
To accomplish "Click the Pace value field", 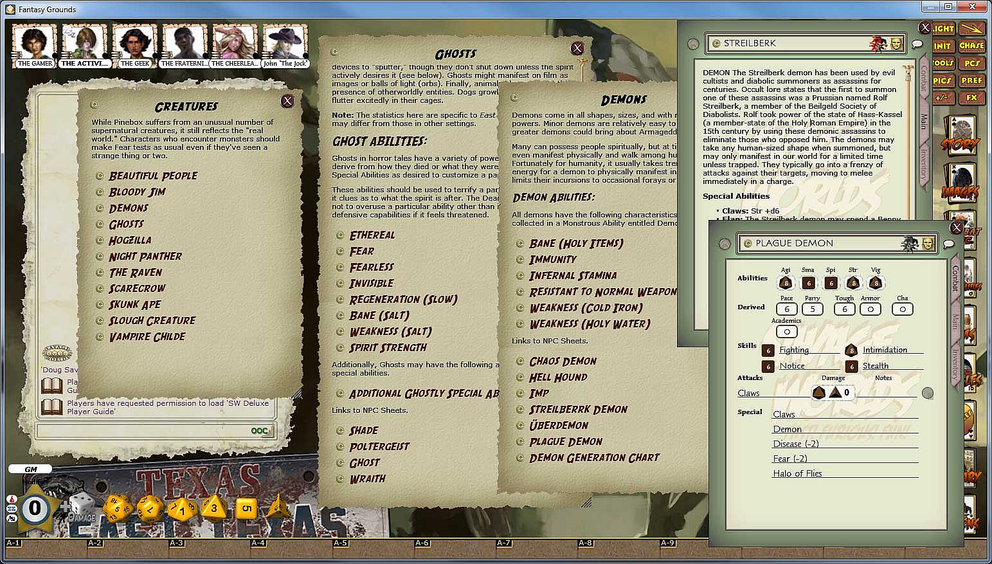I will coord(786,309).
